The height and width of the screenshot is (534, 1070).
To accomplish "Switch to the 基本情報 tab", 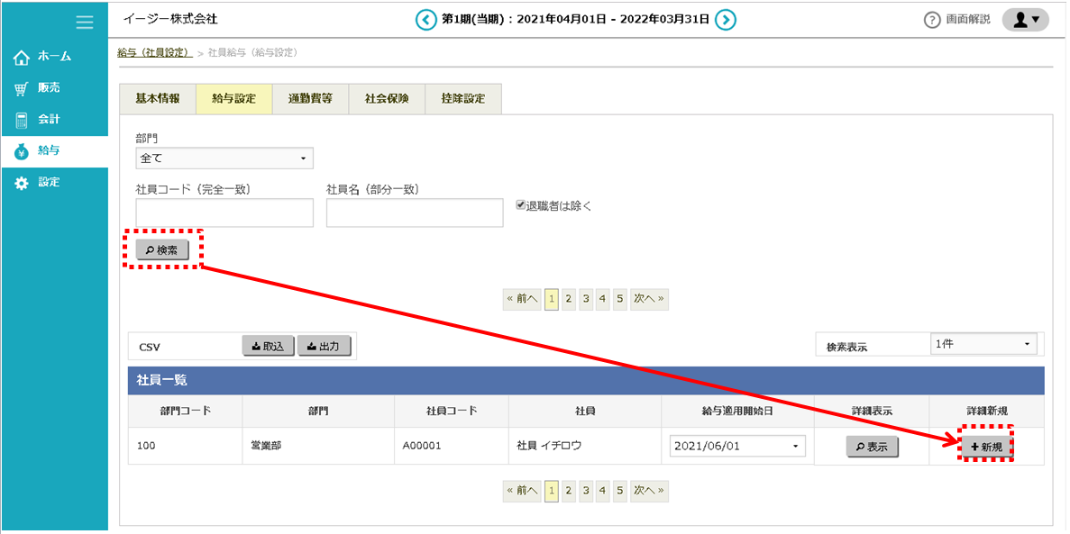I will click(158, 99).
